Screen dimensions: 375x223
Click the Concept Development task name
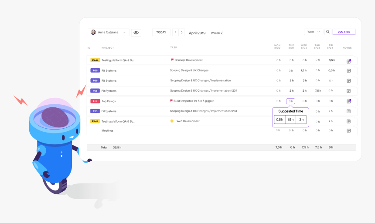point(188,60)
